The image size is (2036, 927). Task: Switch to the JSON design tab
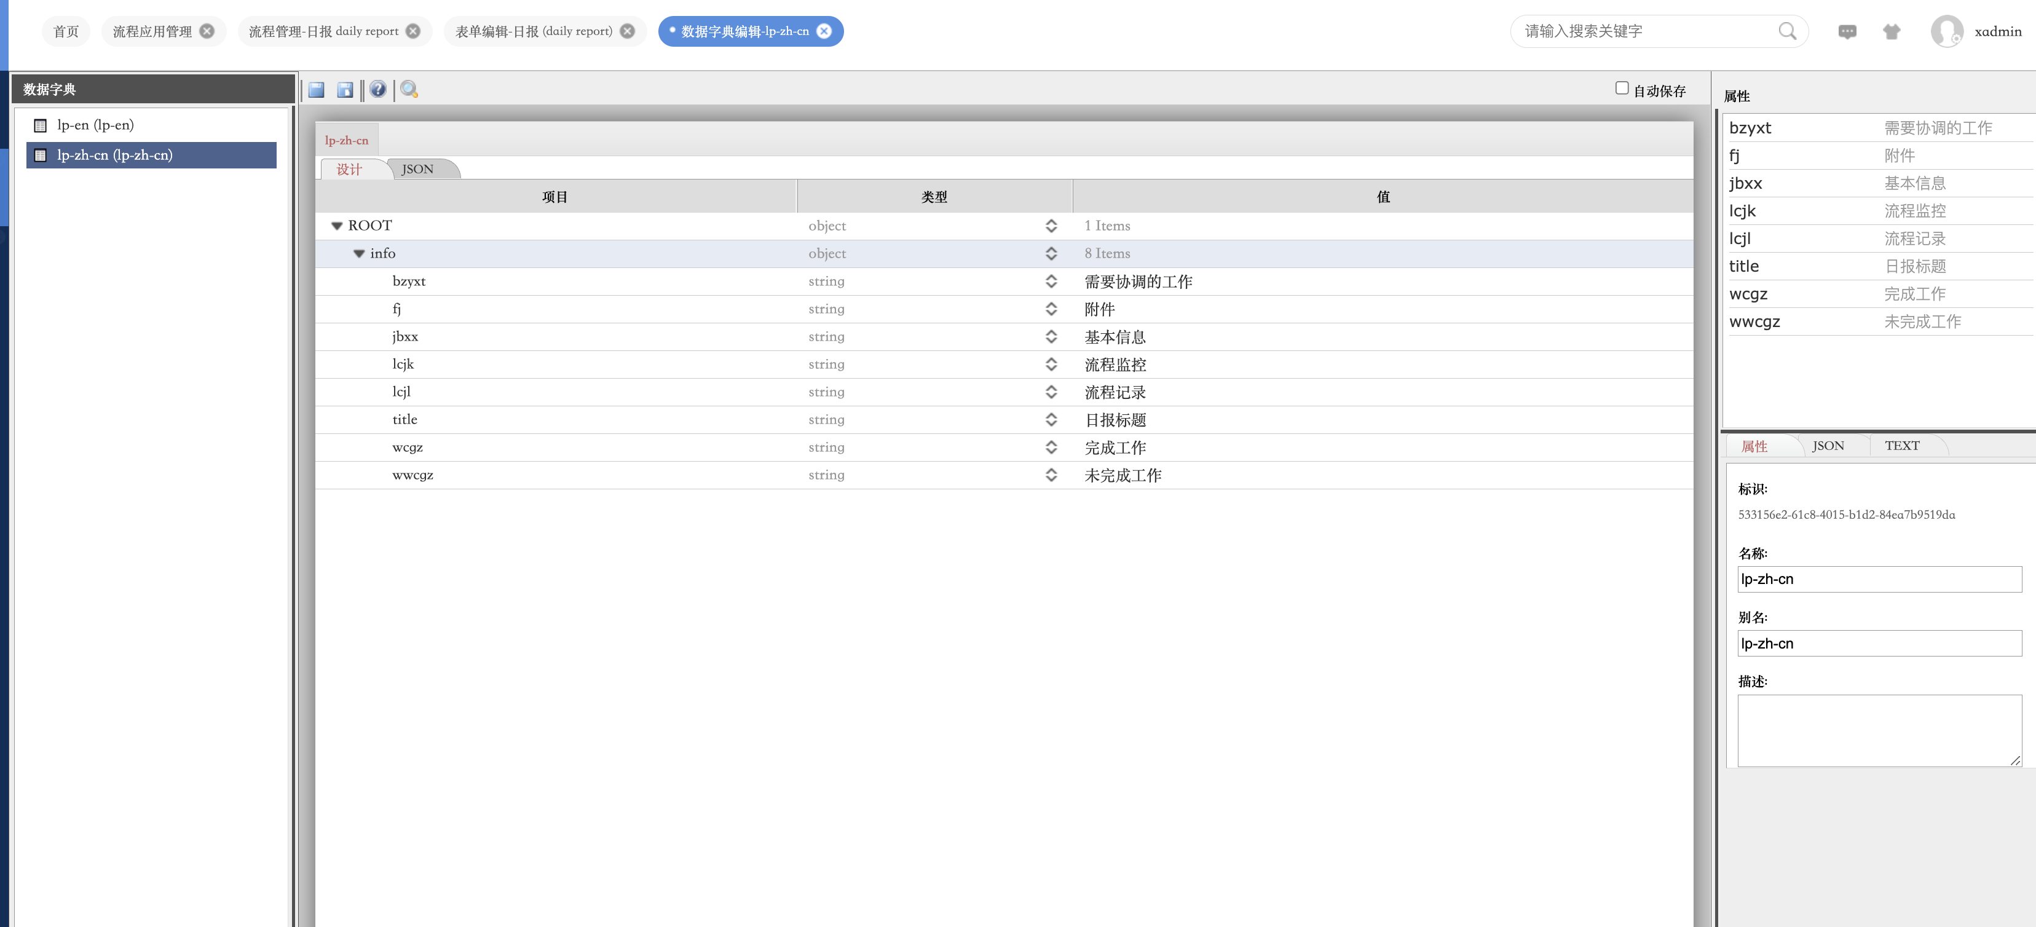(x=417, y=169)
